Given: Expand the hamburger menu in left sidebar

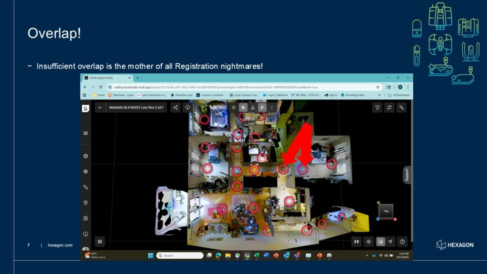Looking at the screenshot, I should (86, 133).
